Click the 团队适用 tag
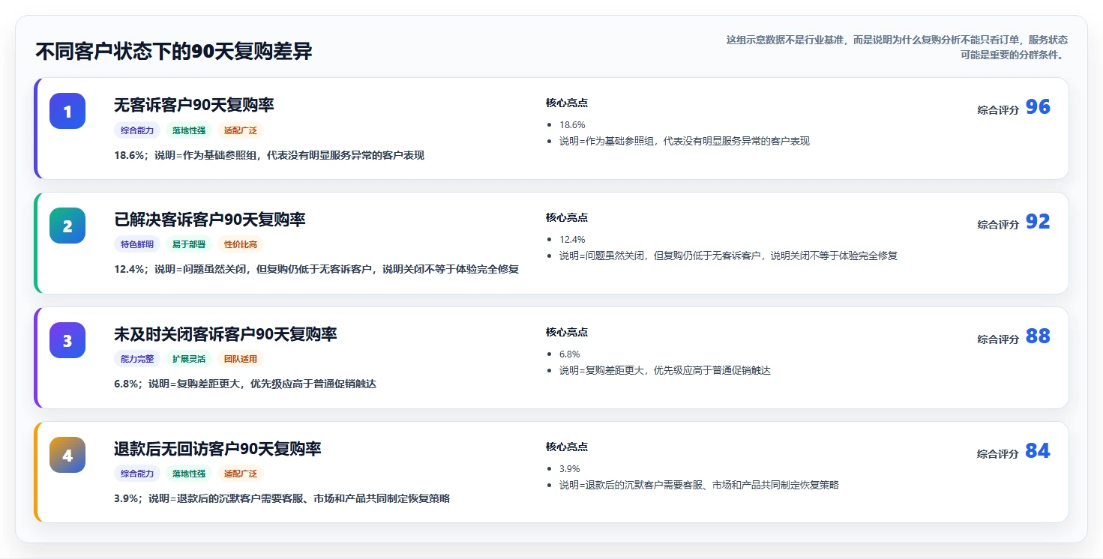The height and width of the screenshot is (559, 1103). pos(241,359)
